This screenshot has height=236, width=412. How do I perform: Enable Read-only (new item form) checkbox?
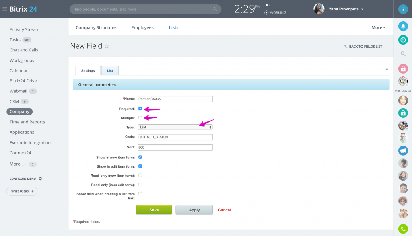[140, 175]
